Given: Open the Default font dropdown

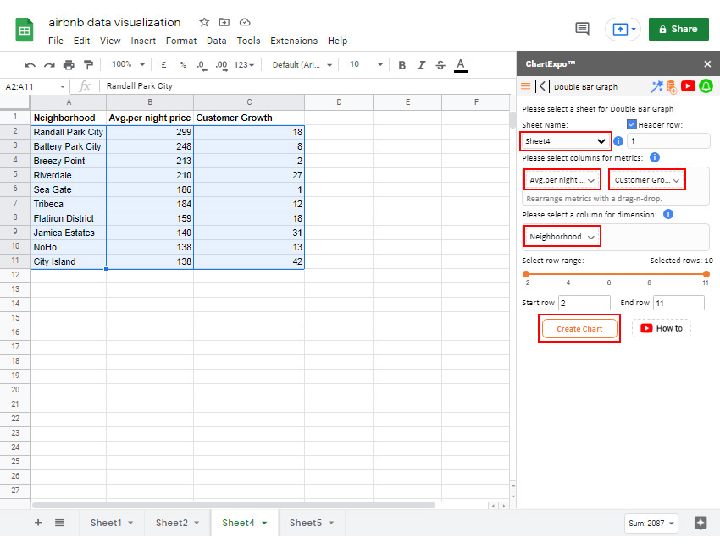Looking at the screenshot, I should [x=302, y=64].
